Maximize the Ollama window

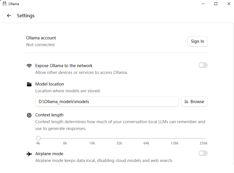(216, 4)
